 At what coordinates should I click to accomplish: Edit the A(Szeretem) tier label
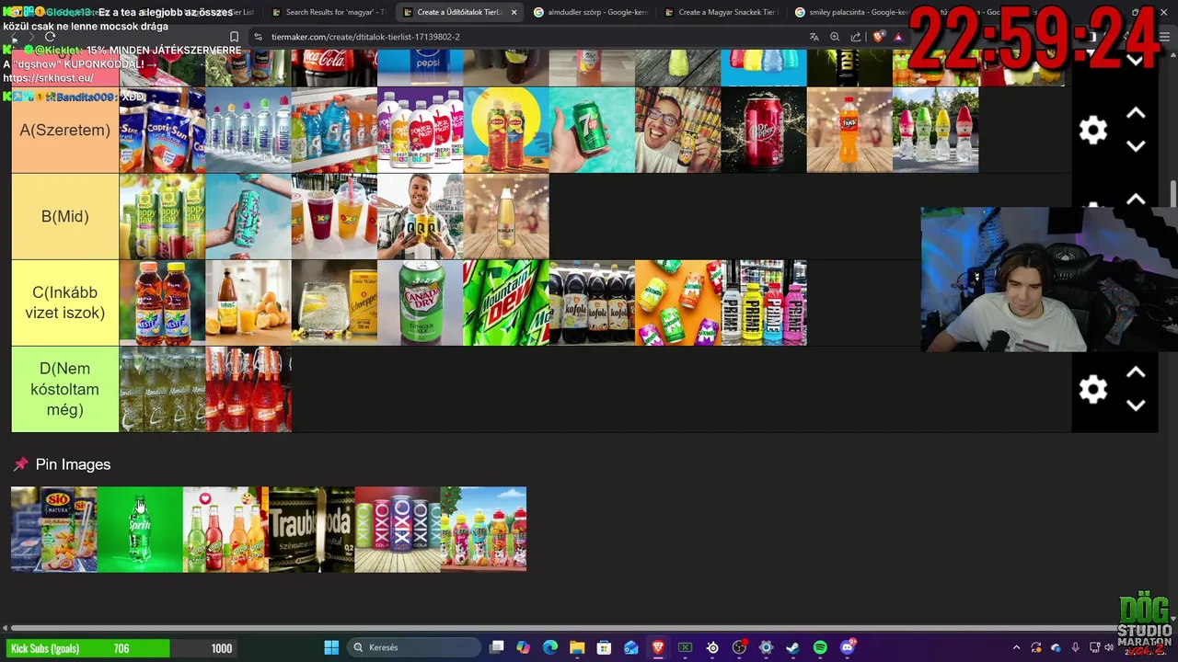click(64, 131)
